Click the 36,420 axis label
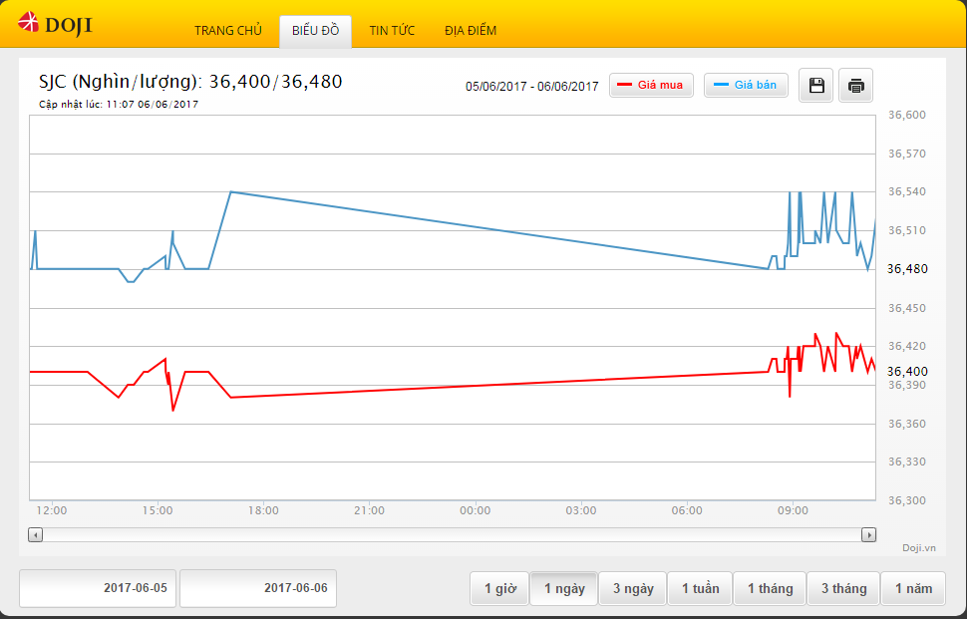This screenshot has height=619, width=967. click(906, 346)
